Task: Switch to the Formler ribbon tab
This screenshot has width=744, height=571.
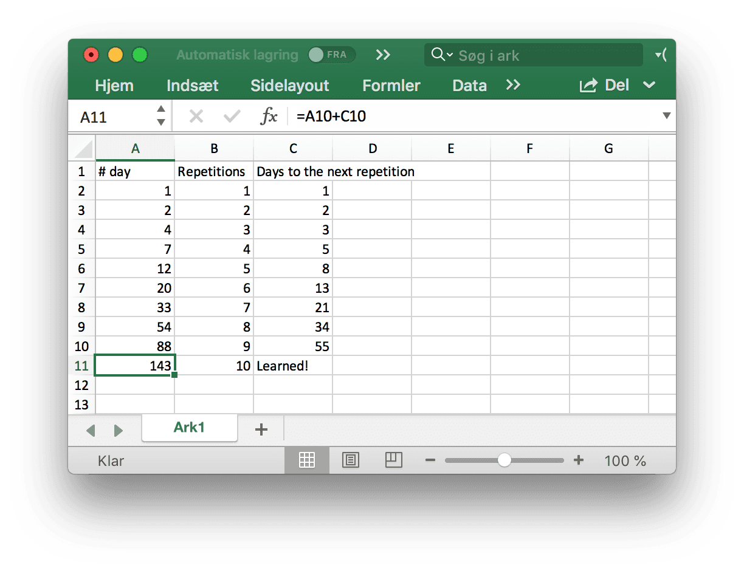Action: (391, 85)
